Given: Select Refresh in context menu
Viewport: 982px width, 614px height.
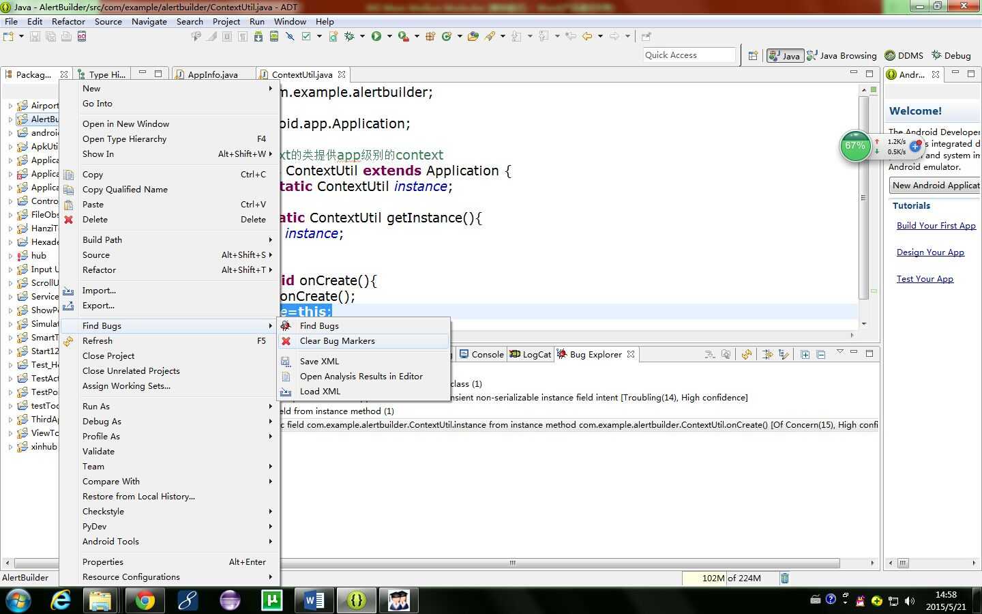Looking at the screenshot, I should (170, 341).
